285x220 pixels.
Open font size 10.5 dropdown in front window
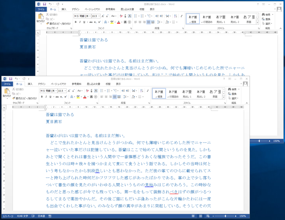coord(65,91)
